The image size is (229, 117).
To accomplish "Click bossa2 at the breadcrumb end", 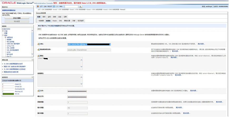I will point(123,9).
